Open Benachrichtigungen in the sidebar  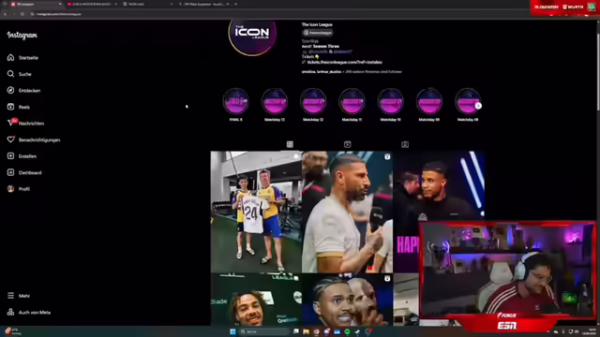pos(34,139)
